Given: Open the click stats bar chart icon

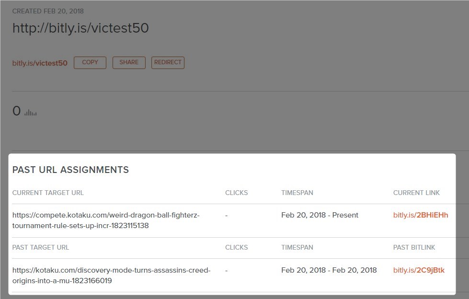Looking at the screenshot, I should point(31,113).
